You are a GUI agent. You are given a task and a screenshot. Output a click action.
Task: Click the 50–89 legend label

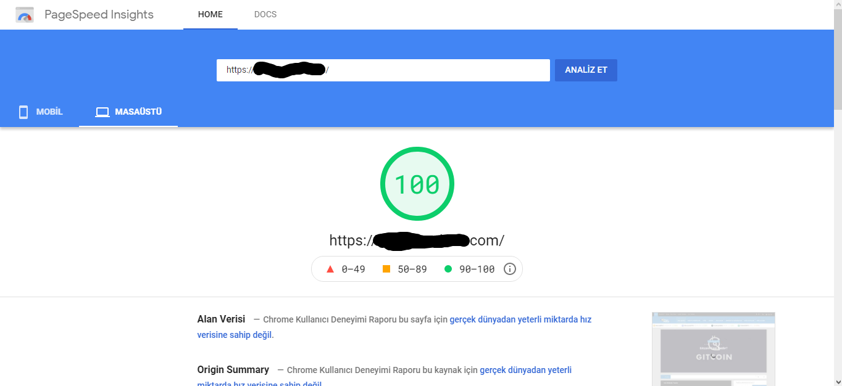pos(412,269)
